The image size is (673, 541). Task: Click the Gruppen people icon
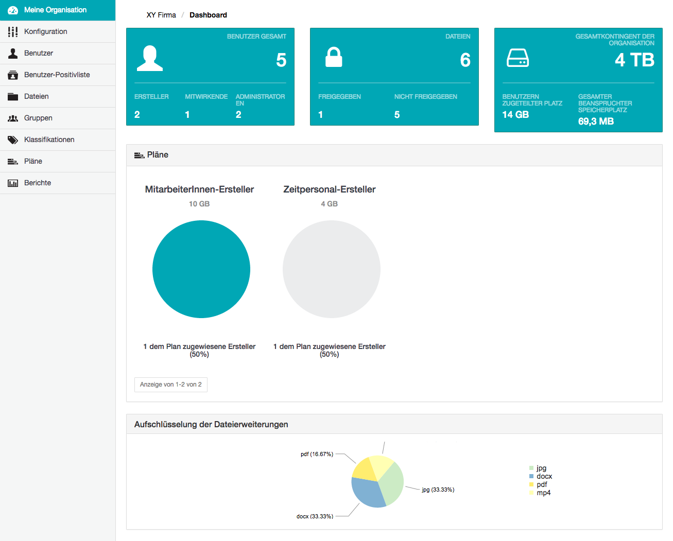pos(13,118)
